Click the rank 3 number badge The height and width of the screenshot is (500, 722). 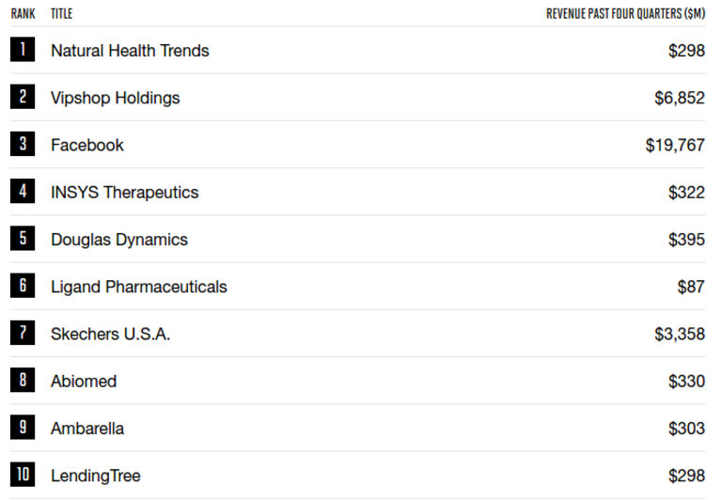coord(23,145)
